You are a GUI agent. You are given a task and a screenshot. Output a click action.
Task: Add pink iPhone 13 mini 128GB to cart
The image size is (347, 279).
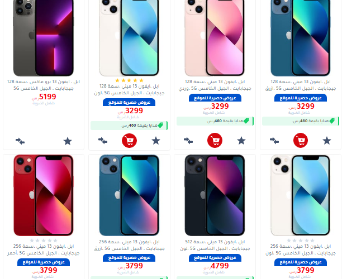click(215, 141)
